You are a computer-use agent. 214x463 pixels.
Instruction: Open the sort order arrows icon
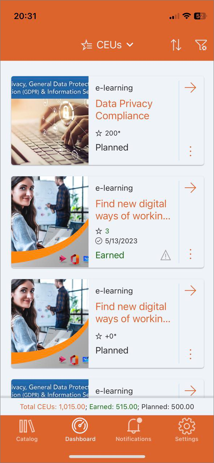(x=176, y=45)
